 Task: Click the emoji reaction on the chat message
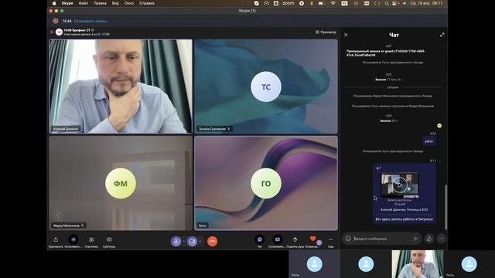[x=439, y=126]
